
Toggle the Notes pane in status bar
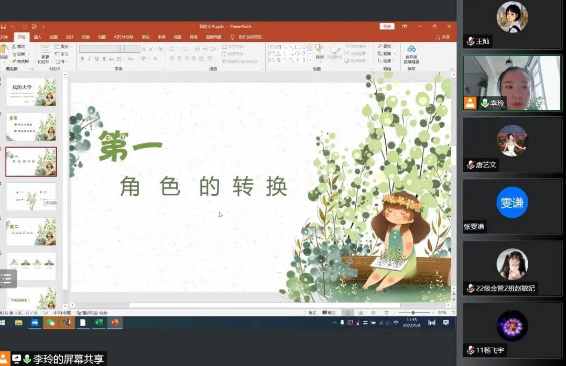309,313
